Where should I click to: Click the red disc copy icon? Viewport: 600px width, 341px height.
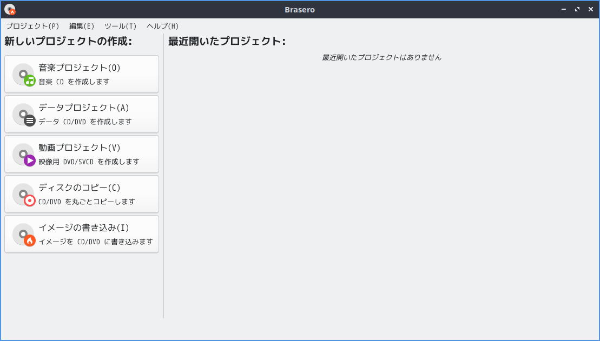point(24,195)
